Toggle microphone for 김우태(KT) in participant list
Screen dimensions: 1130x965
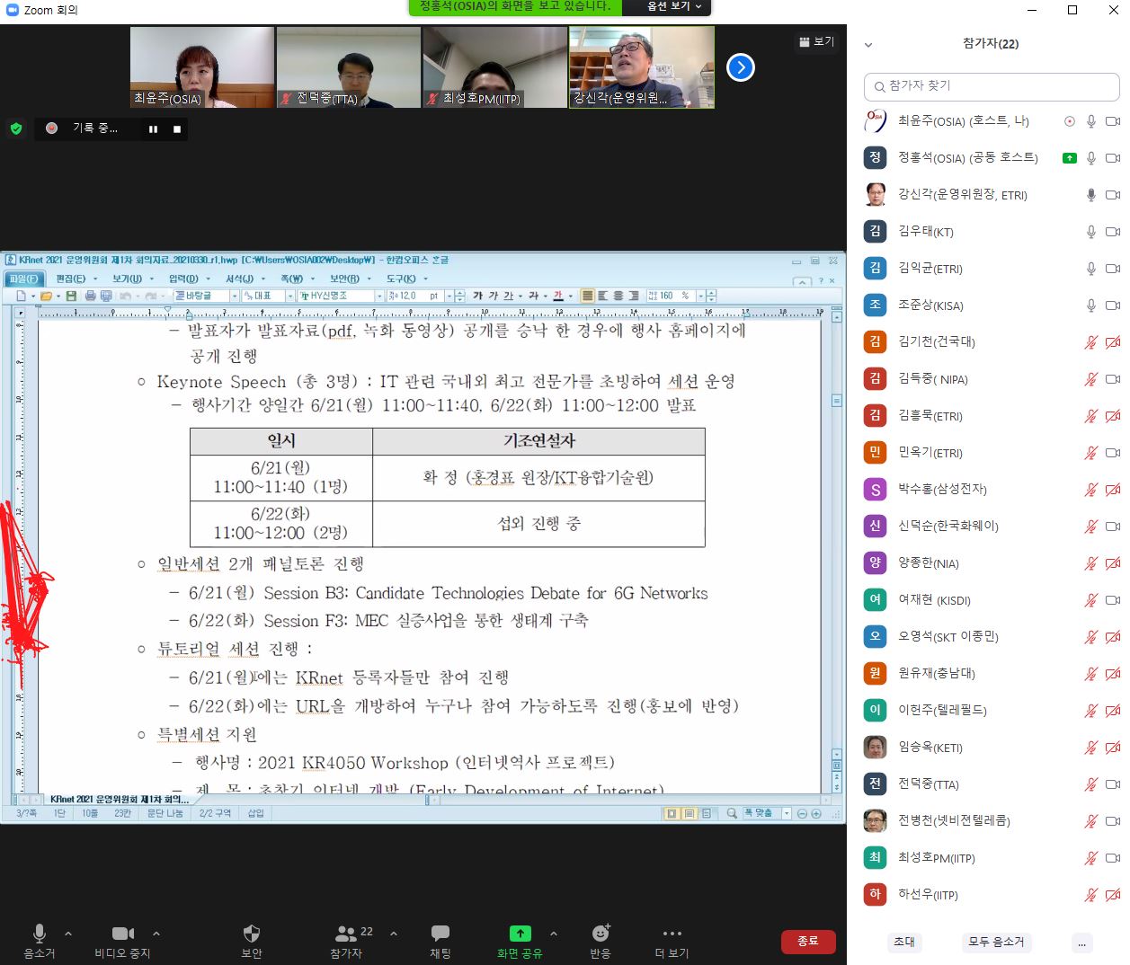click(1090, 232)
